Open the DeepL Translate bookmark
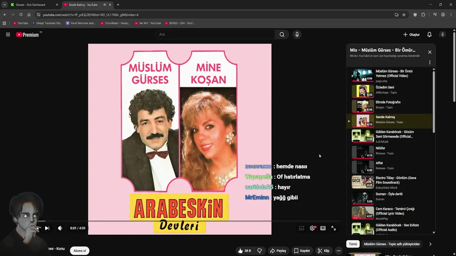Image resolution: width=456 pixels, height=256 pixels. (x=47, y=23)
